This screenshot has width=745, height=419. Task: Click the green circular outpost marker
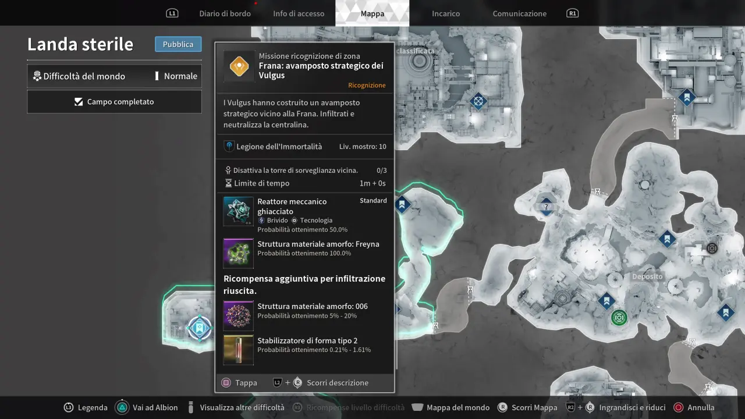point(619,318)
